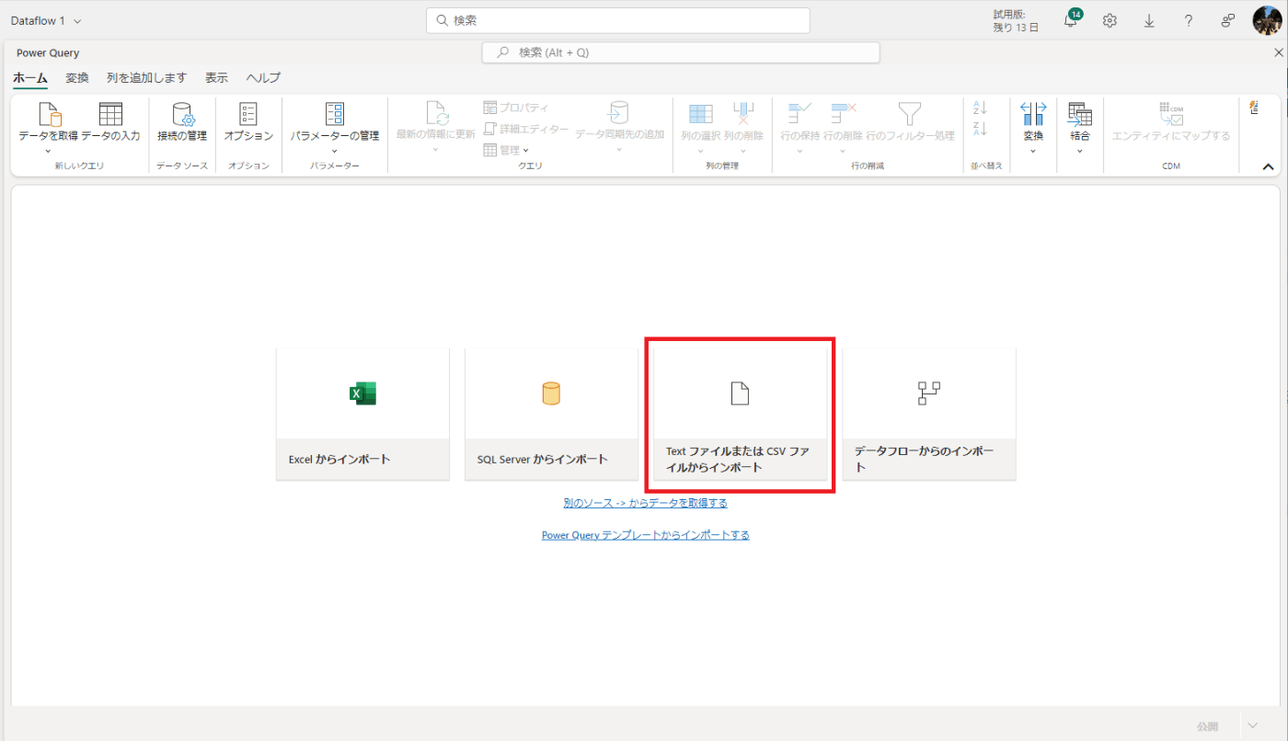Switch to the 表示 tab
This screenshot has width=1288, height=741.
[216, 78]
